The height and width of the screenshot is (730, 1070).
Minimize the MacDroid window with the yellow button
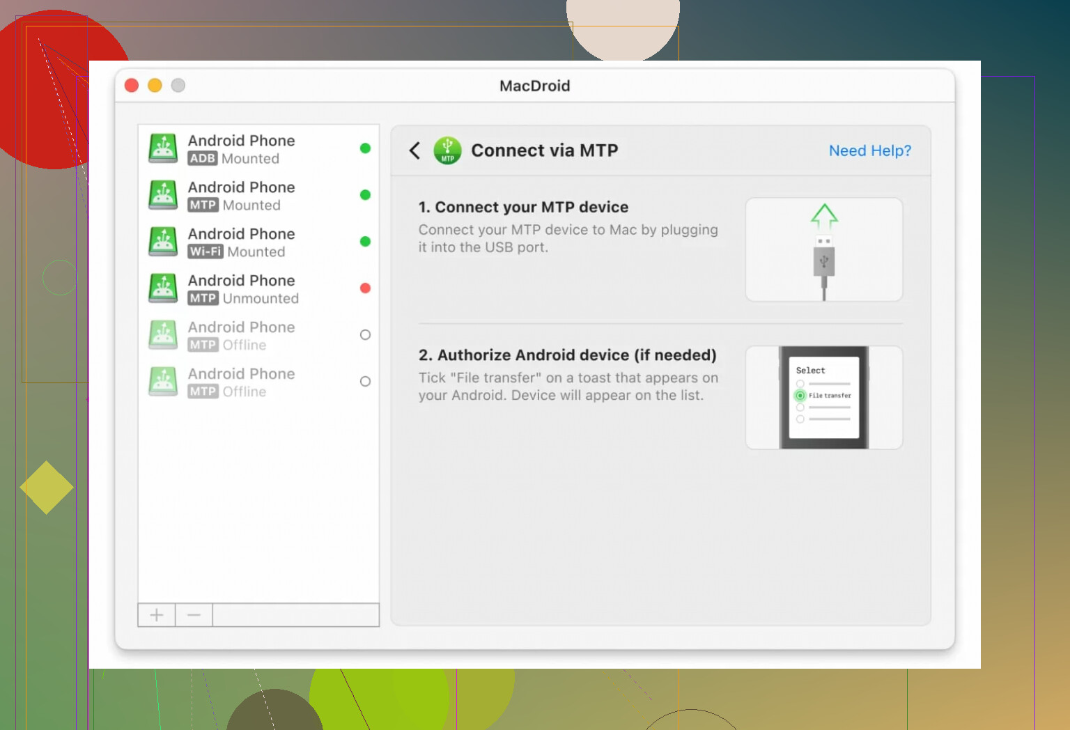point(155,85)
